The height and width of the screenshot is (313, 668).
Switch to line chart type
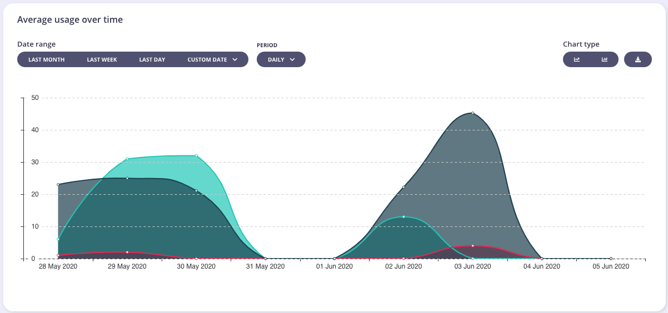pos(577,59)
